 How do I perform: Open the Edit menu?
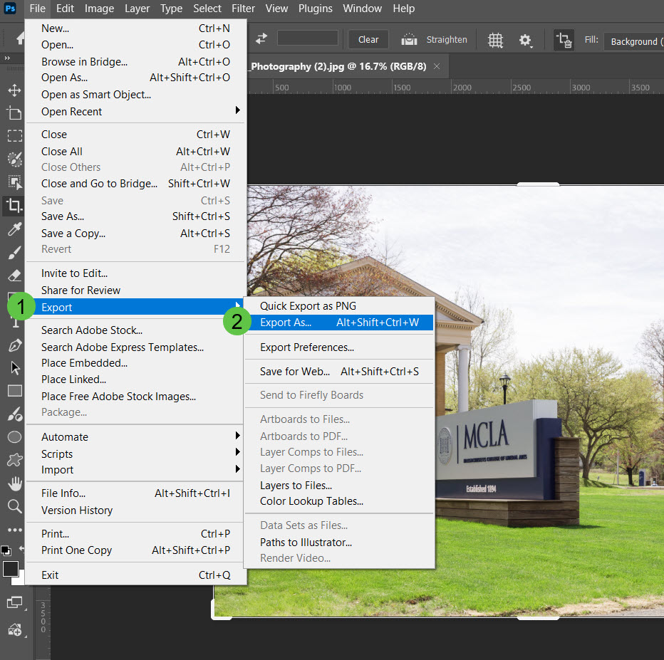[x=65, y=9]
